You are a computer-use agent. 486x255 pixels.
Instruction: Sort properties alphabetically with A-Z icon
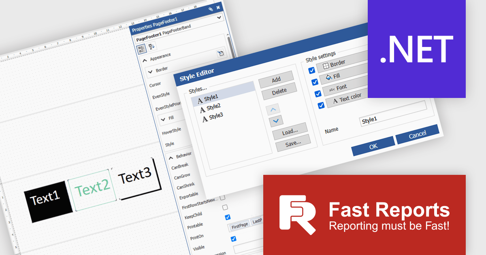(151, 47)
